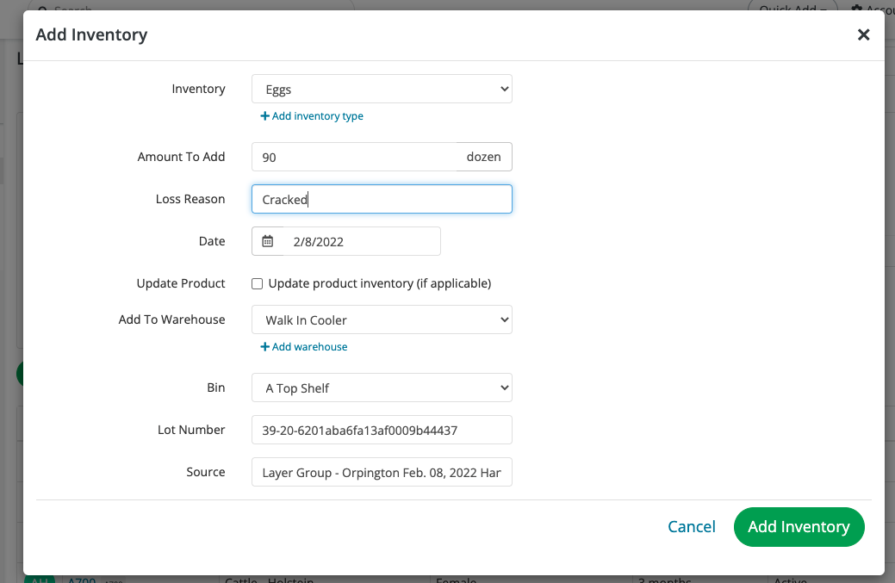This screenshot has height=583, width=895.
Task: Click the dozen unit label
Action: point(483,157)
